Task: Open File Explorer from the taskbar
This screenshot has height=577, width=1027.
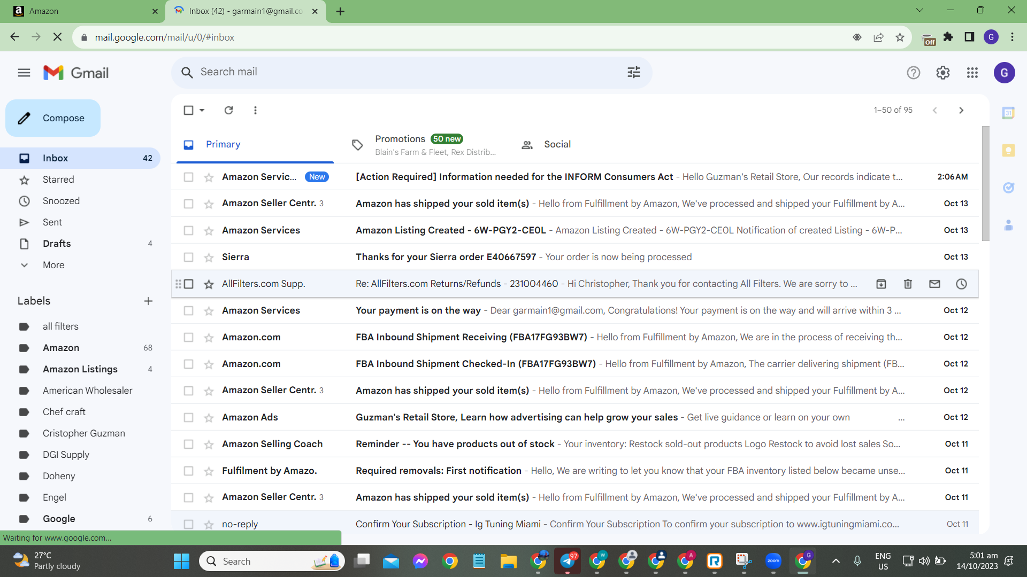Action: (x=508, y=561)
